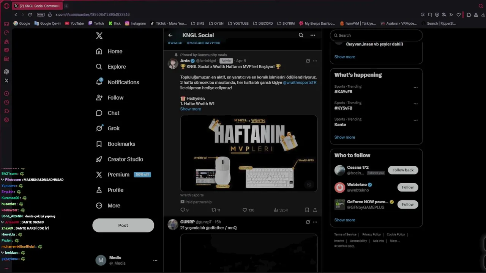Click the X logo above Home
Screen dimensions: 486x273
(99, 36)
